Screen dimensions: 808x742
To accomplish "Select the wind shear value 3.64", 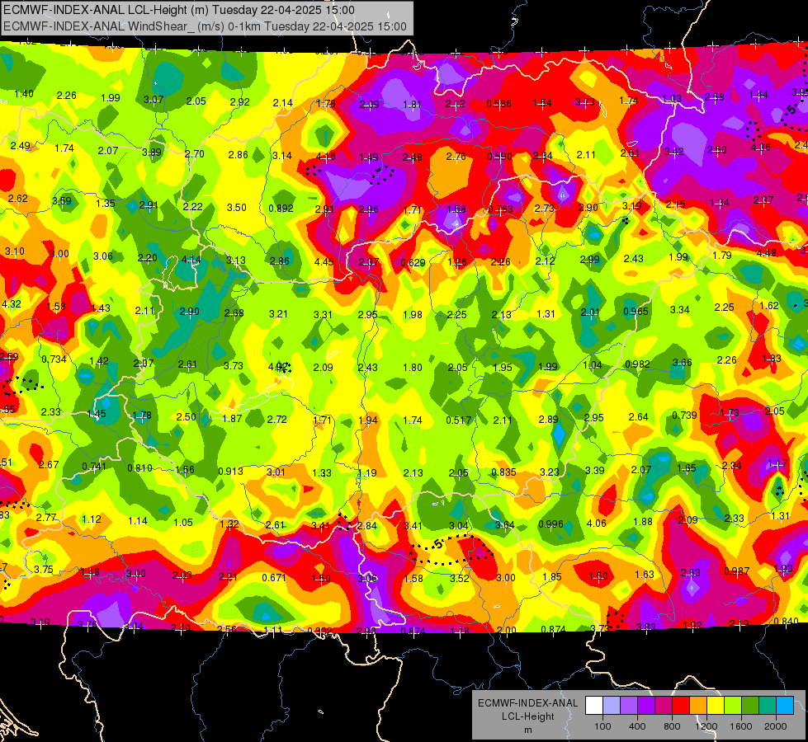I will coord(504,524).
